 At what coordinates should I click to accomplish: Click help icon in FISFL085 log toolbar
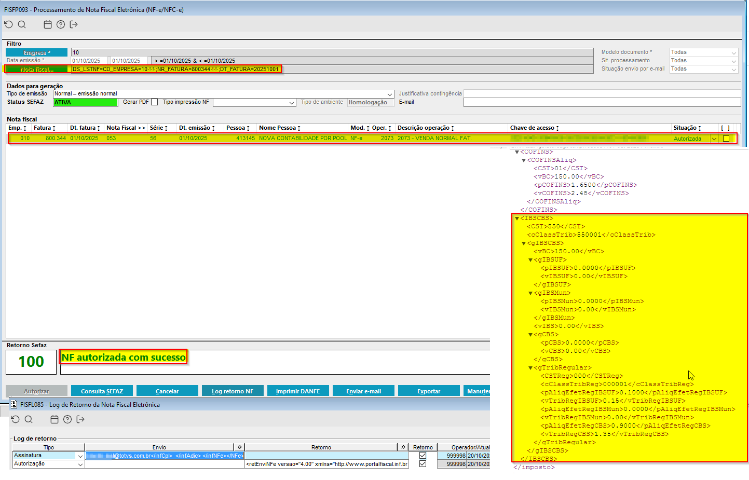tap(67, 419)
